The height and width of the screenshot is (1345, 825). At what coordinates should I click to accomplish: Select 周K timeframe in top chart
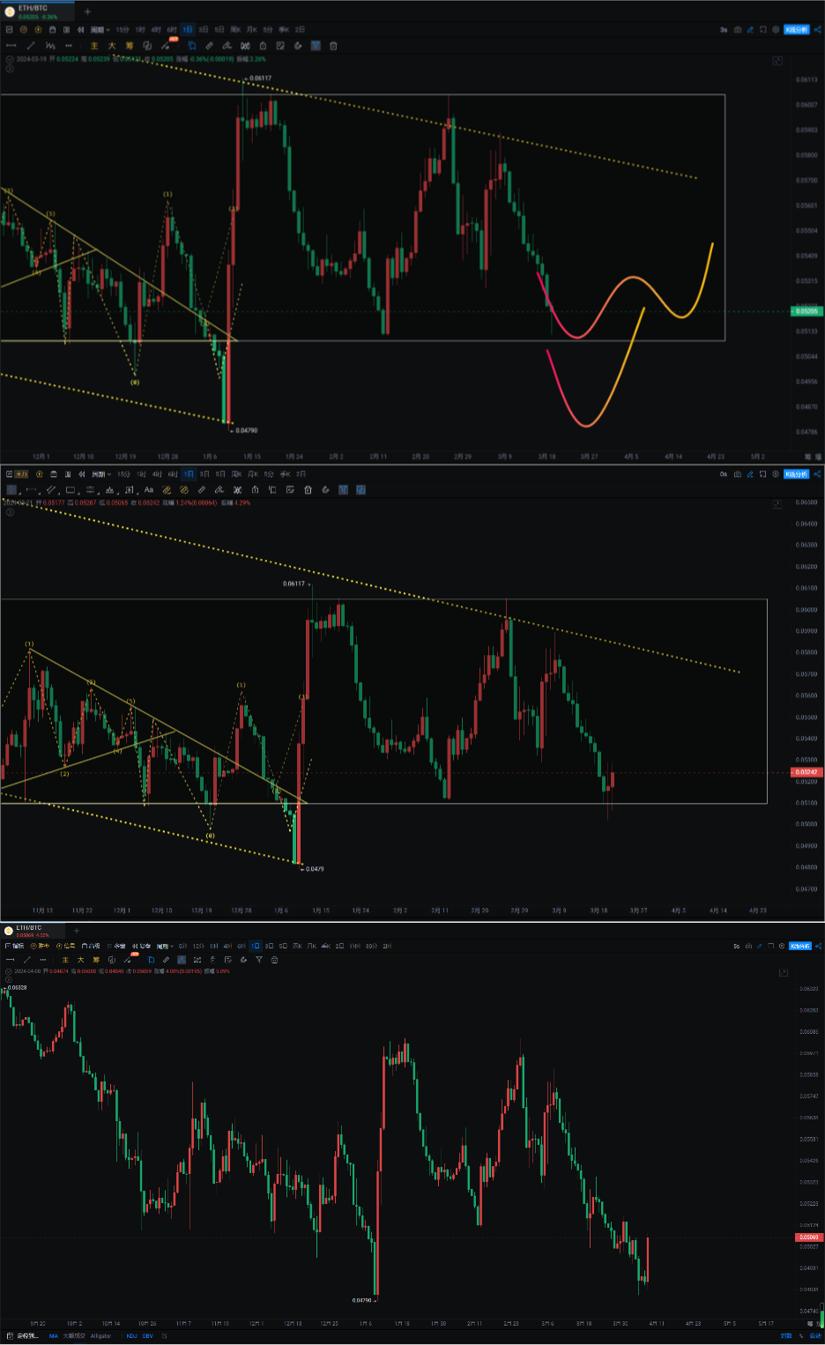(x=235, y=30)
